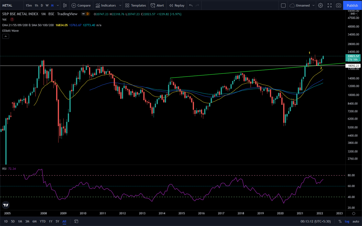Click the yellow EMA value 16834.05

[x=61, y=25]
